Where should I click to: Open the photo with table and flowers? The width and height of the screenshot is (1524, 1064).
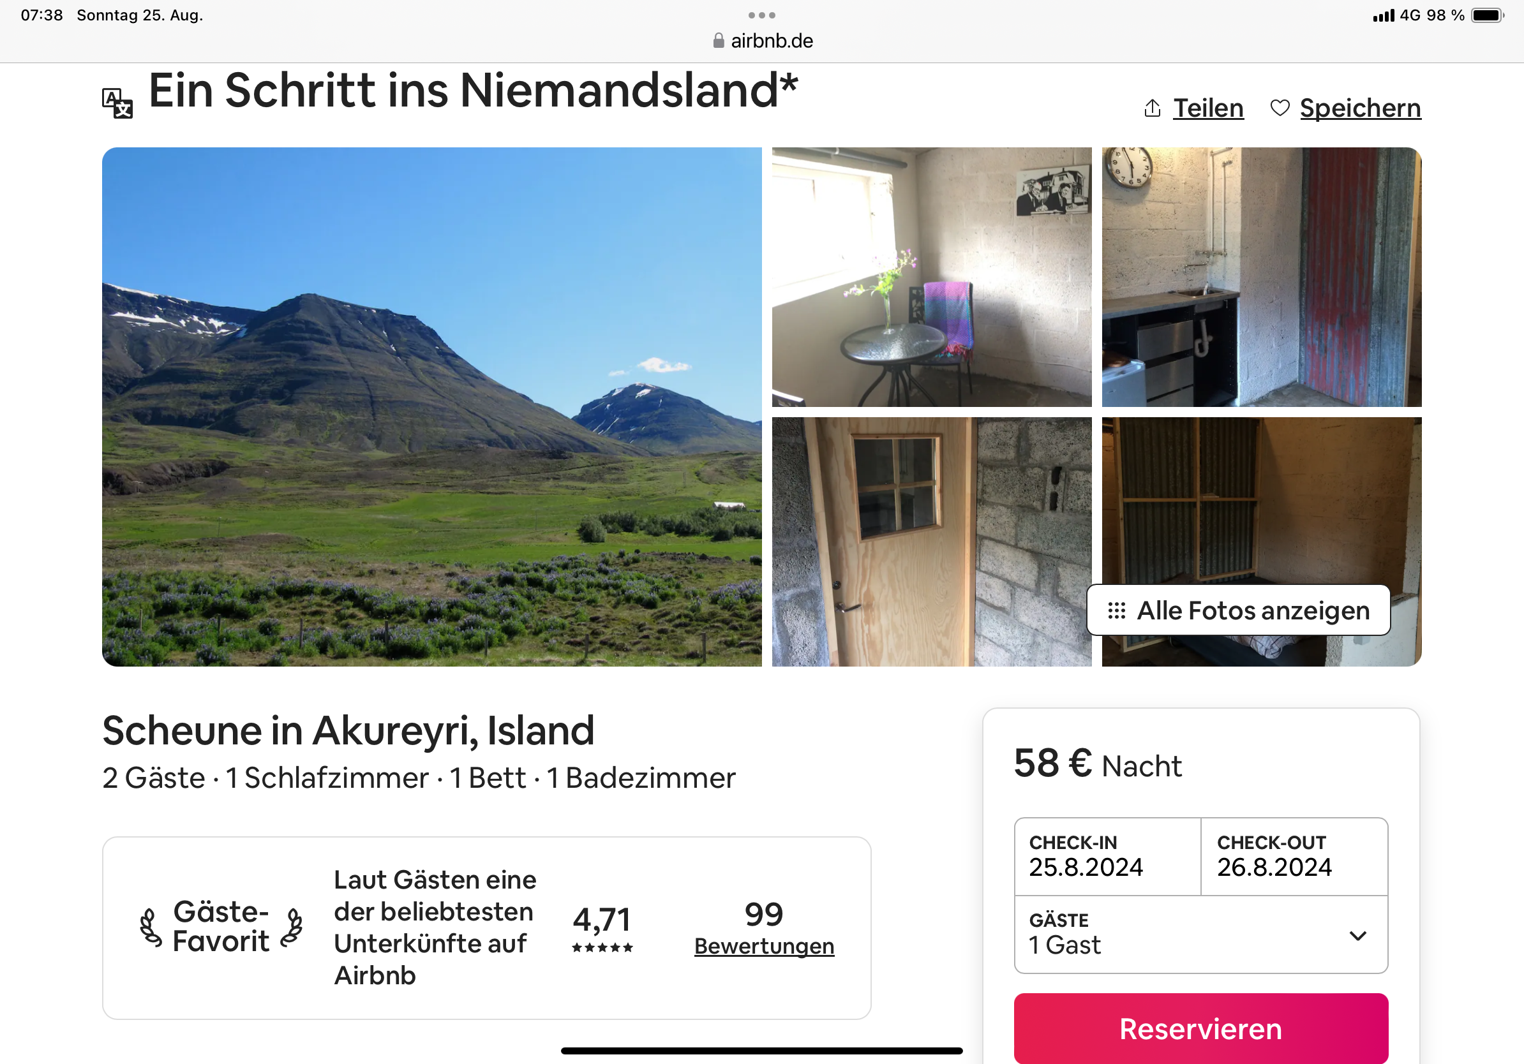click(x=931, y=277)
